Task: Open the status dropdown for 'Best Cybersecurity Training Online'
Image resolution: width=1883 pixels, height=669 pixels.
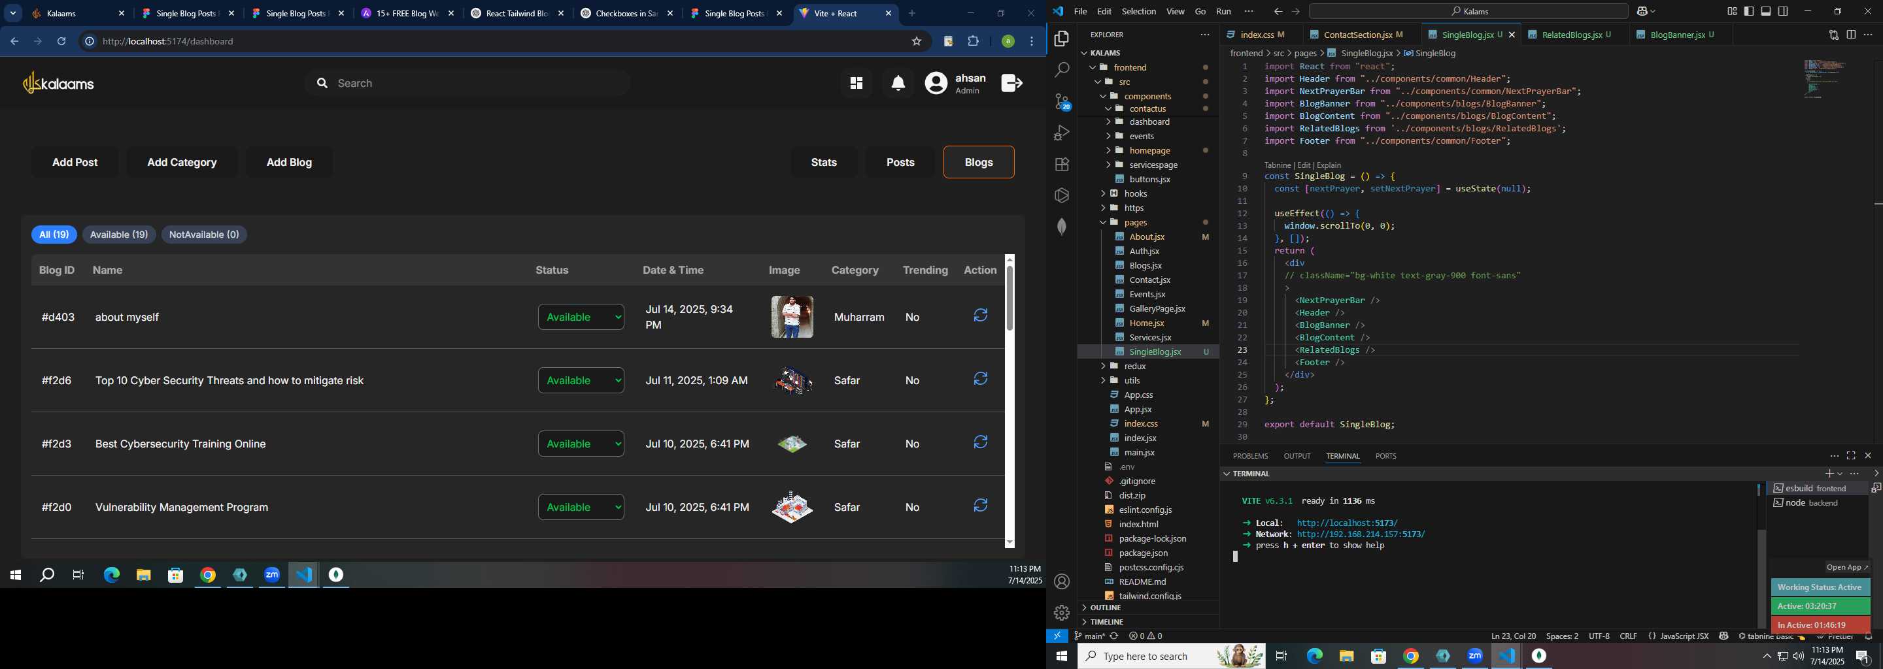Action: click(581, 444)
